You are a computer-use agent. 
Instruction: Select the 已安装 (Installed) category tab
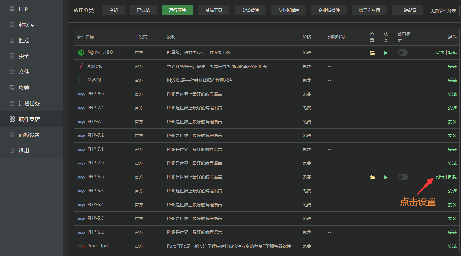click(x=143, y=10)
